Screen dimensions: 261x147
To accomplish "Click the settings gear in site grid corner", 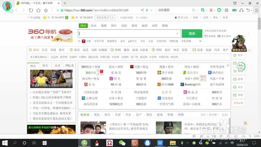I will click(x=228, y=66).
